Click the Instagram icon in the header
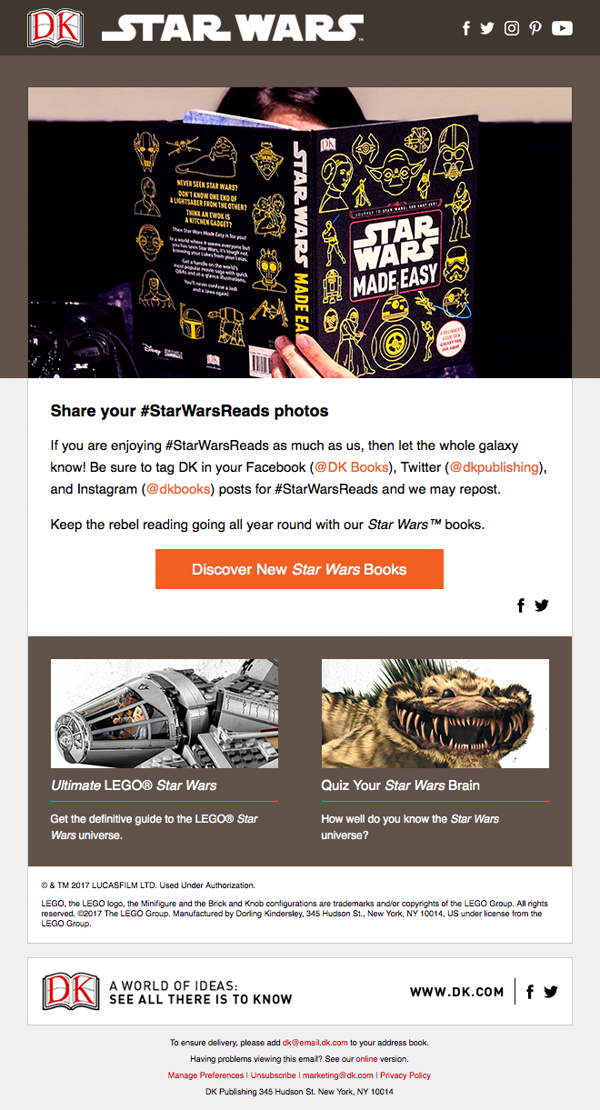Screen dimensions: 600x1110 512,28
